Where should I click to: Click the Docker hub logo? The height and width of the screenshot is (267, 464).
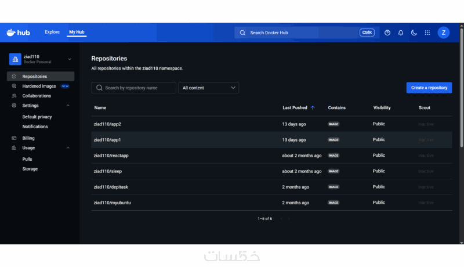pos(18,33)
